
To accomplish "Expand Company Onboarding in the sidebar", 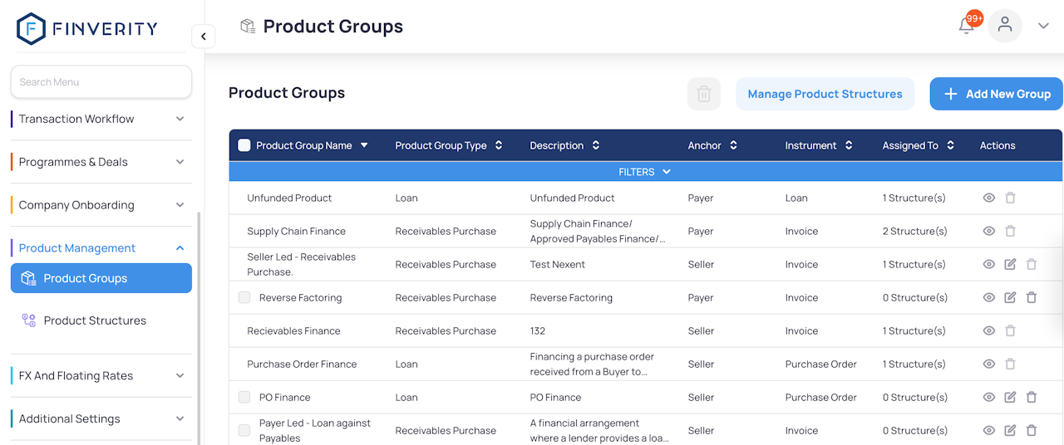I will point(100,205).
